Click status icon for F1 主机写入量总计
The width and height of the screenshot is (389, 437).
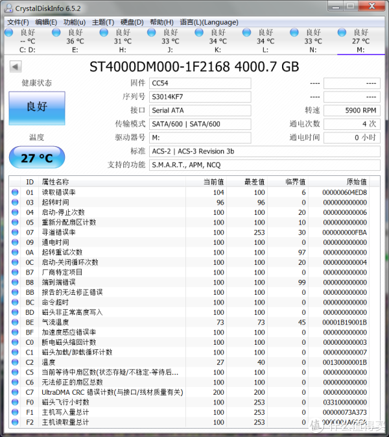(15, 412)
